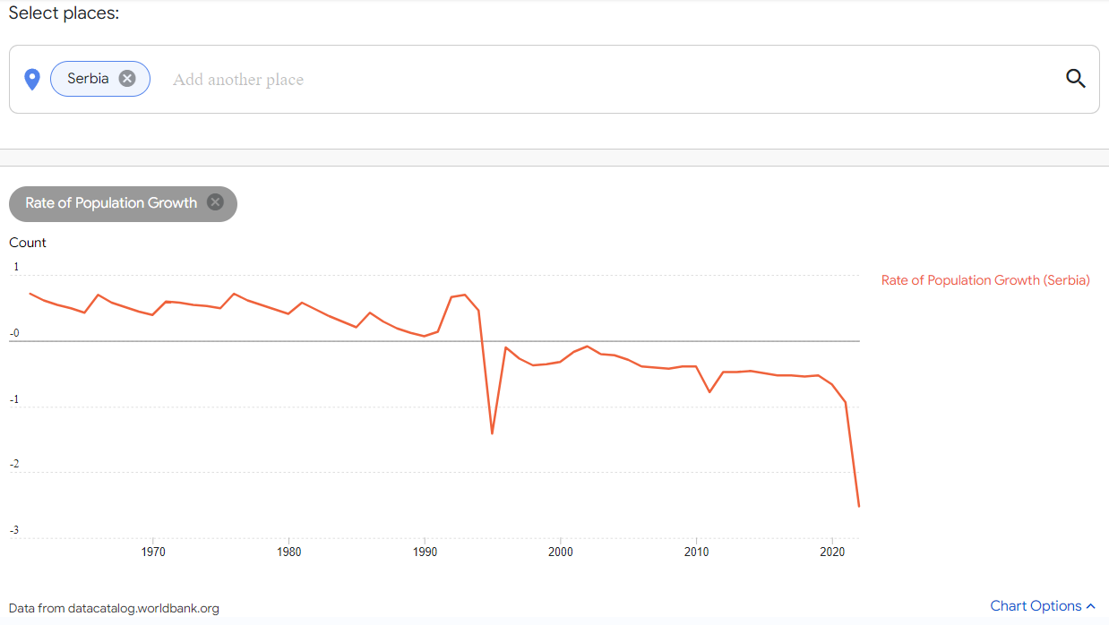The width and height of the screenshot is (1109, 625).
Task: Click the Count y-axis title
Action: point(28,243)
